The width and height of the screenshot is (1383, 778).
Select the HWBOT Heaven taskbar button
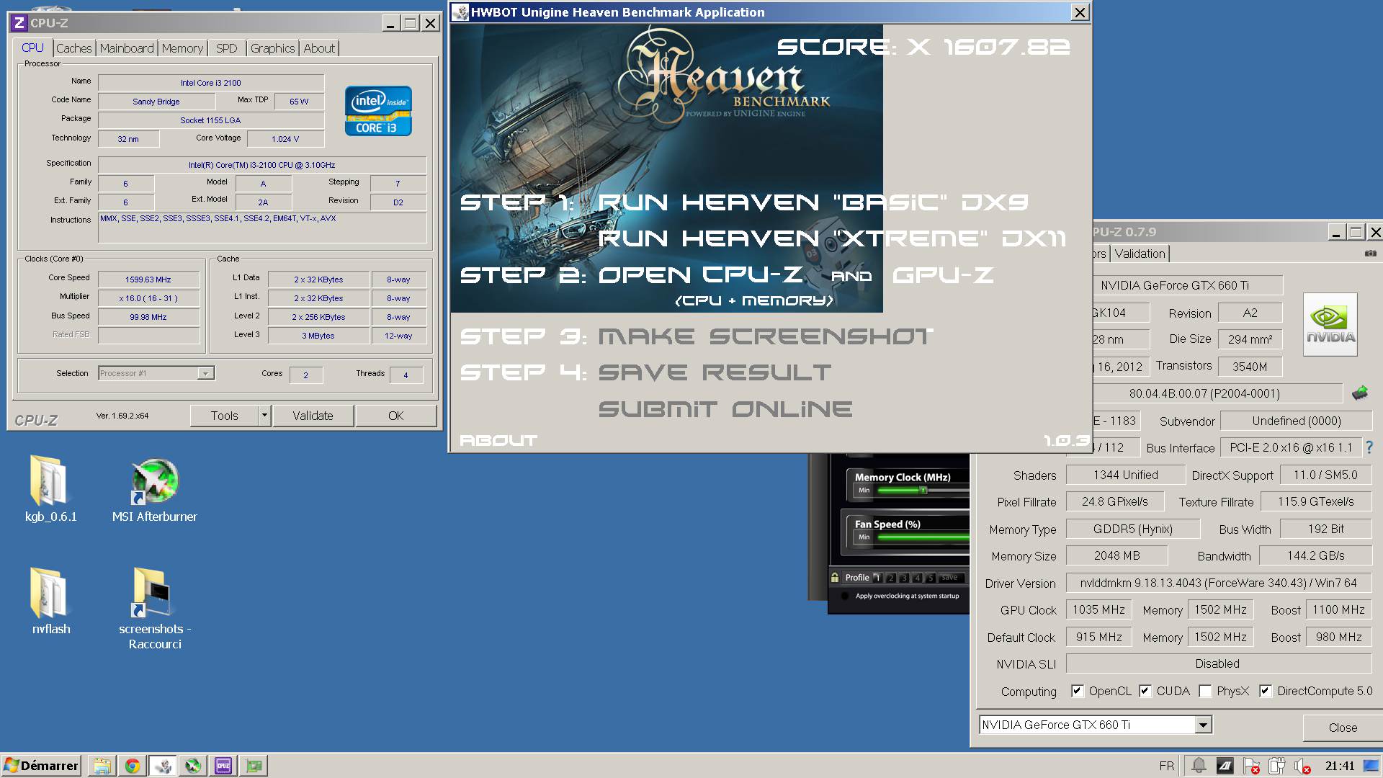[163, 766]
